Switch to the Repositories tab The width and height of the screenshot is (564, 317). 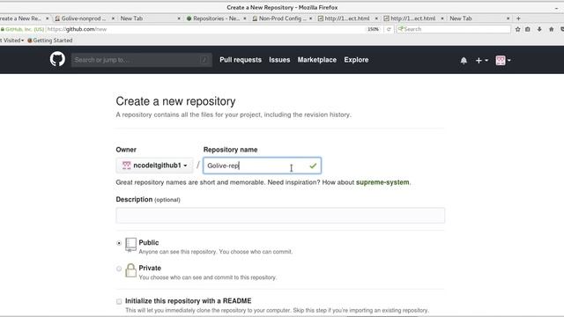click(216, 18)
